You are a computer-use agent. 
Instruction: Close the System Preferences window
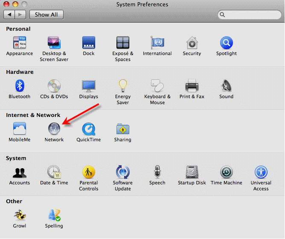coord(6,4)
